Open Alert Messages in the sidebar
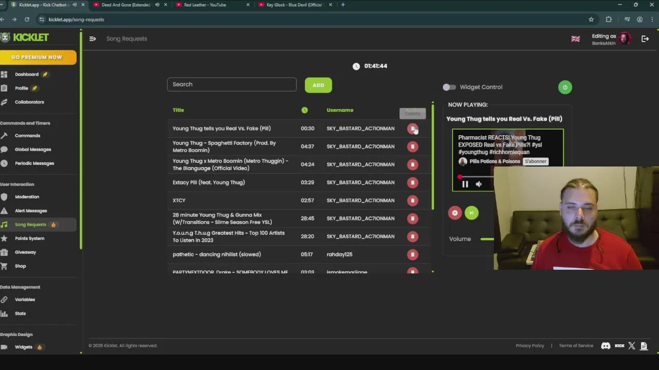This screenshot has height=370, width=659. pyautogui.click(x=31, y=211)
